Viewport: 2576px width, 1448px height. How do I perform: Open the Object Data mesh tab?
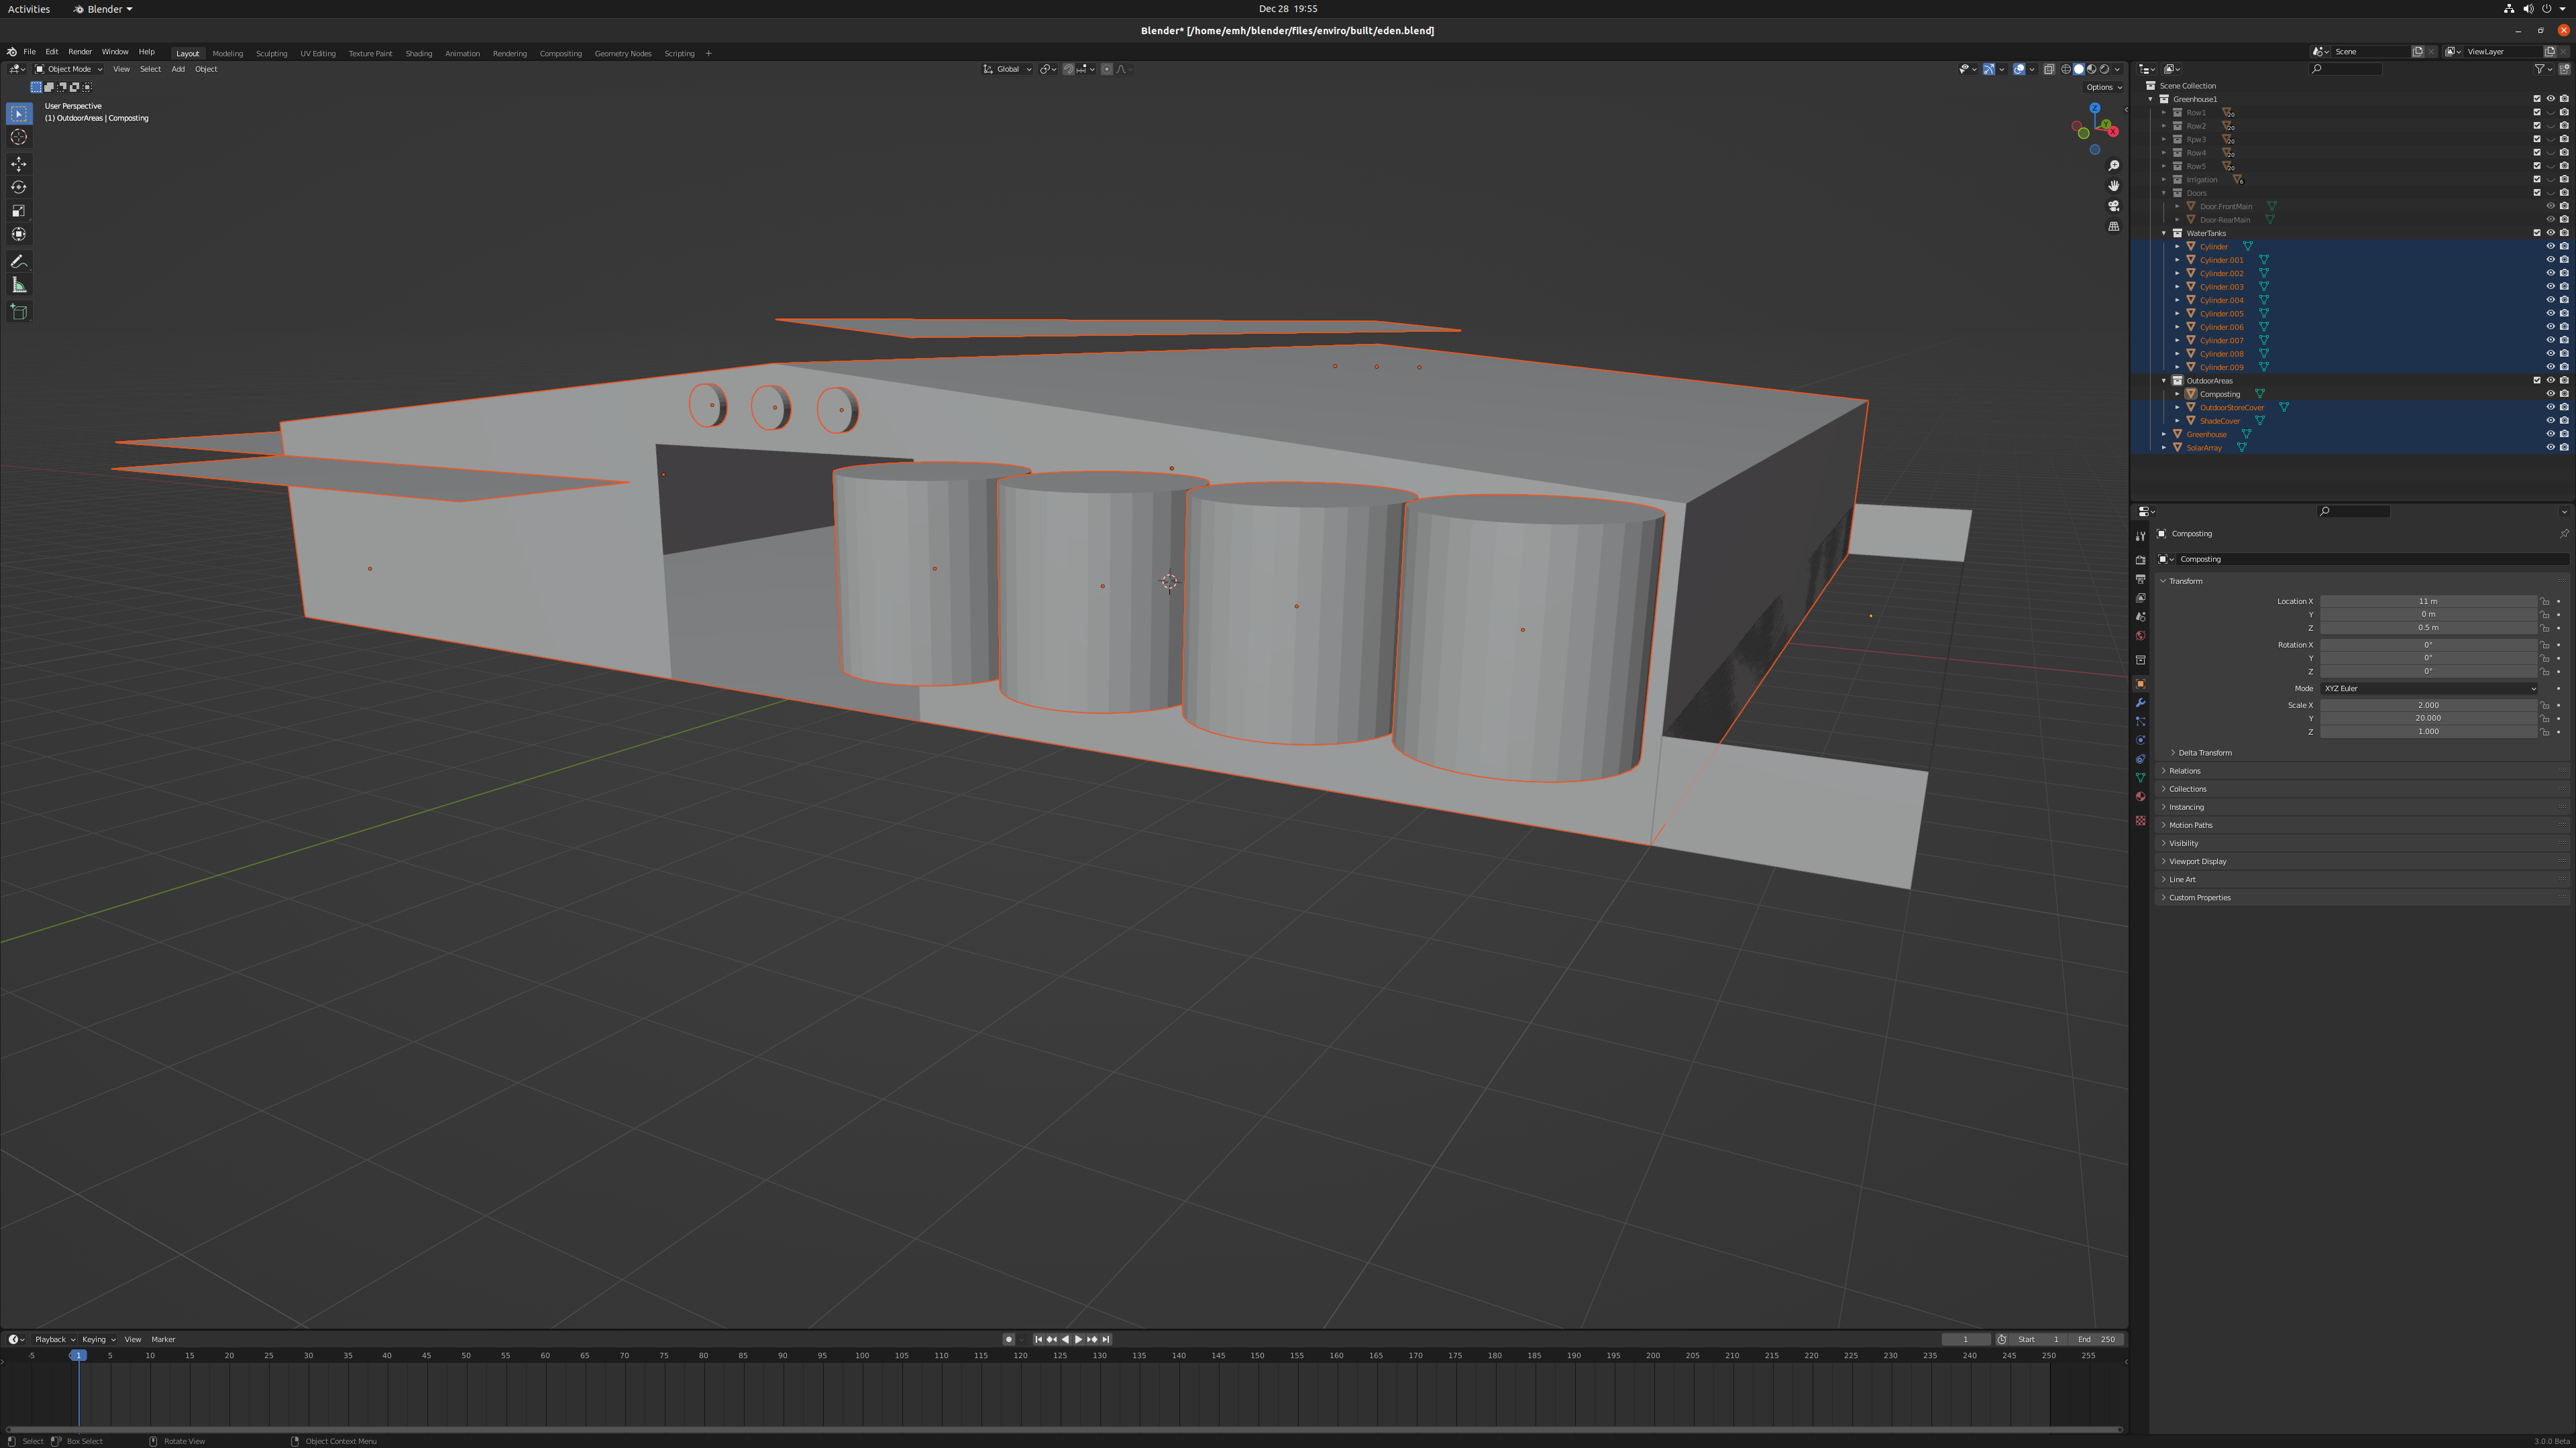tap(2140, 778)
